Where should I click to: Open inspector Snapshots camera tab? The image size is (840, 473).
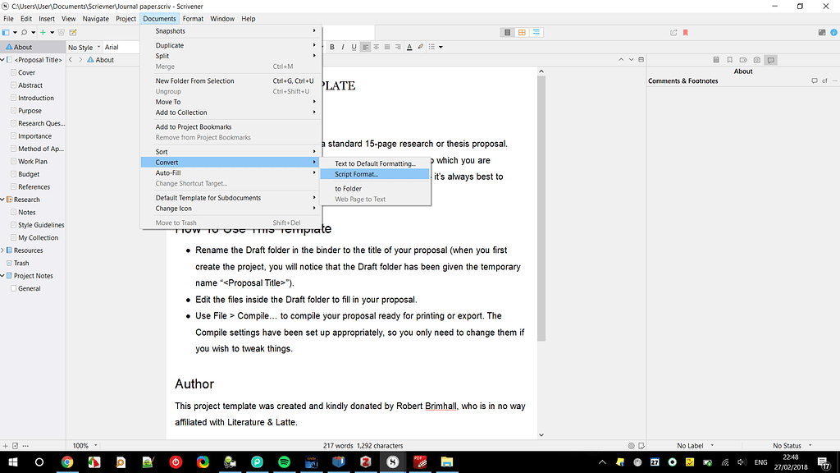[x=756, y=60]
